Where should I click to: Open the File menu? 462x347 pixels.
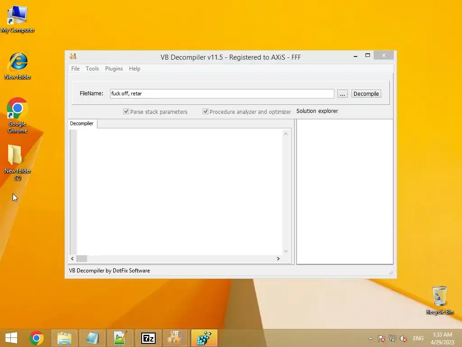pyautogui.click(x=75, y=69)
